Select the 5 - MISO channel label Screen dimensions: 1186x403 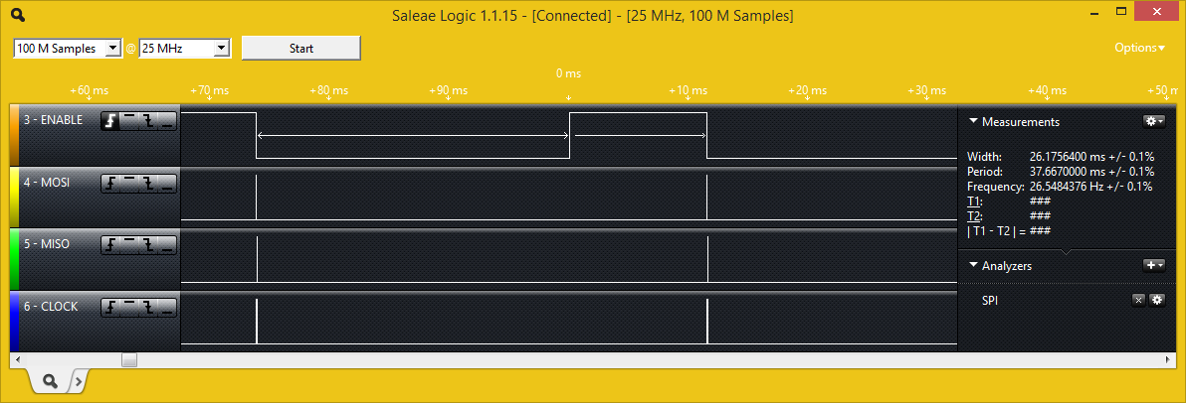[47, 244]
